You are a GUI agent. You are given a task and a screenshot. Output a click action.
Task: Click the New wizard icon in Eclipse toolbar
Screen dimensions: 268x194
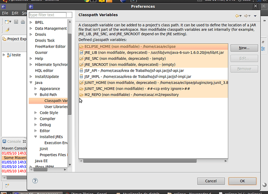(7, 22)
